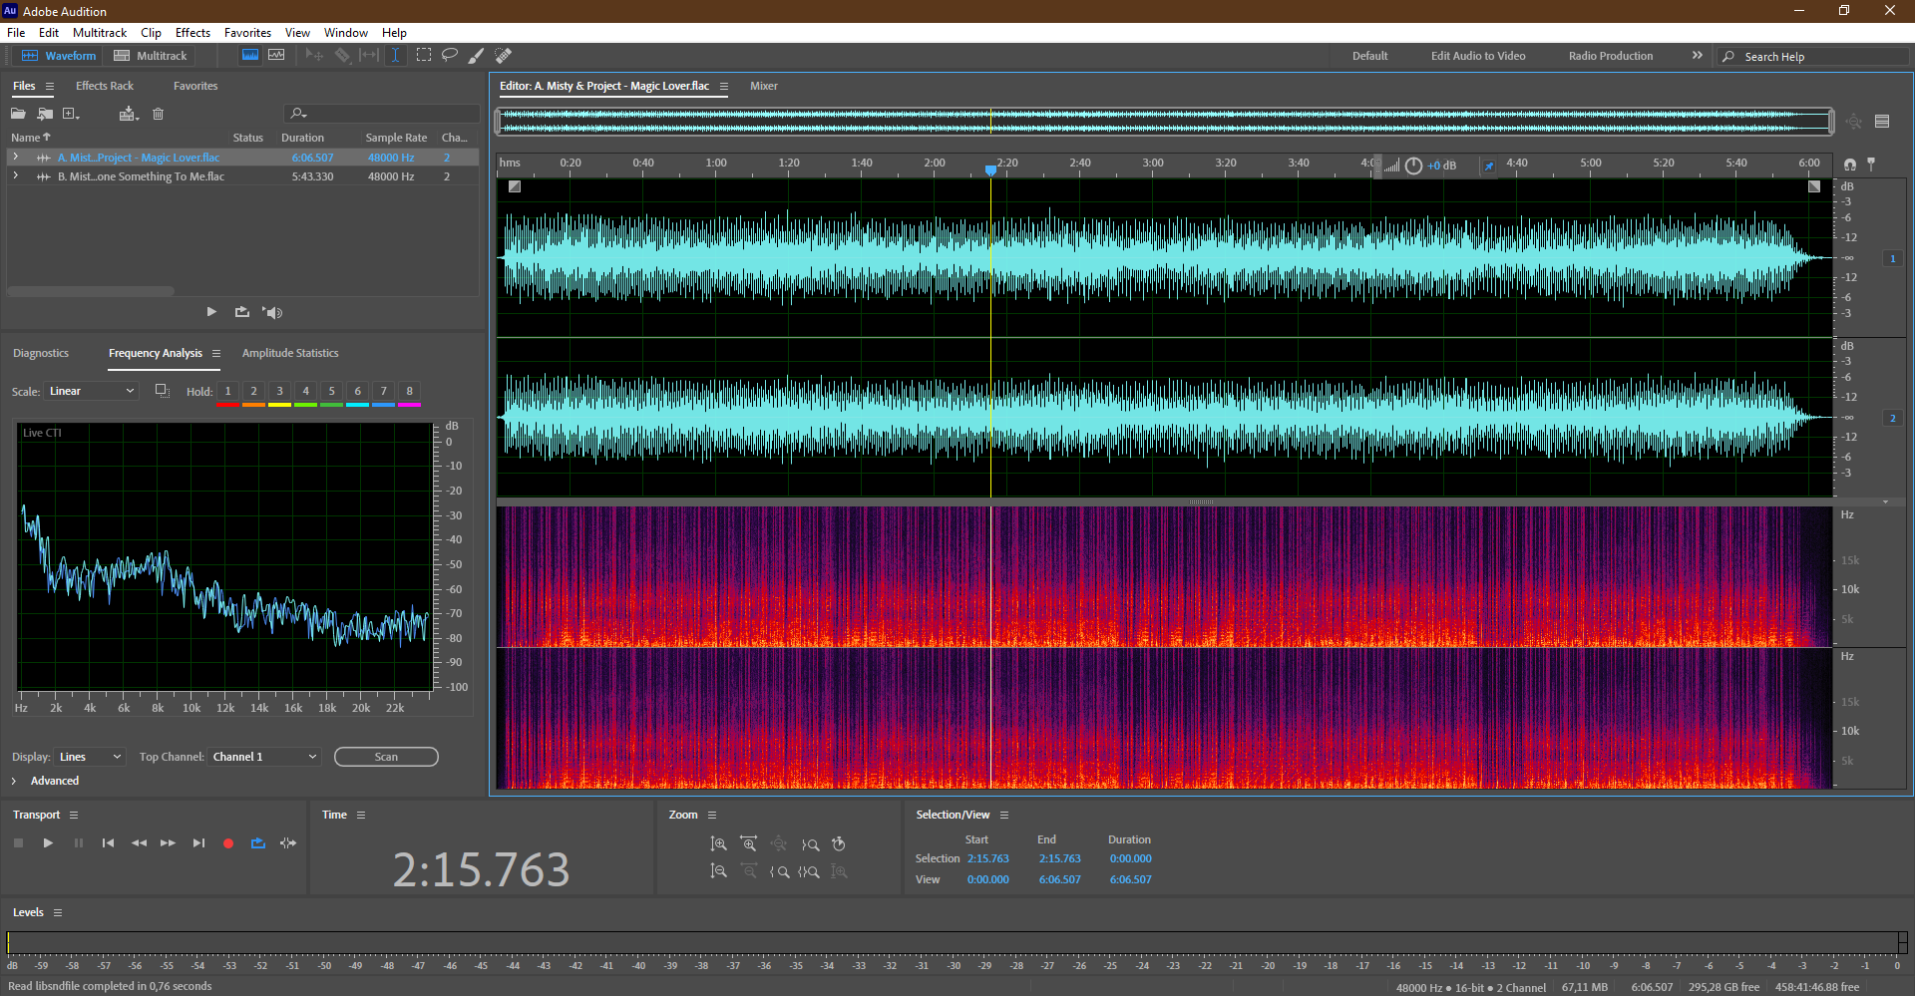Toggle Loop Playback in Transport
Screen dimensions: 1915x996
coord(258,843)
